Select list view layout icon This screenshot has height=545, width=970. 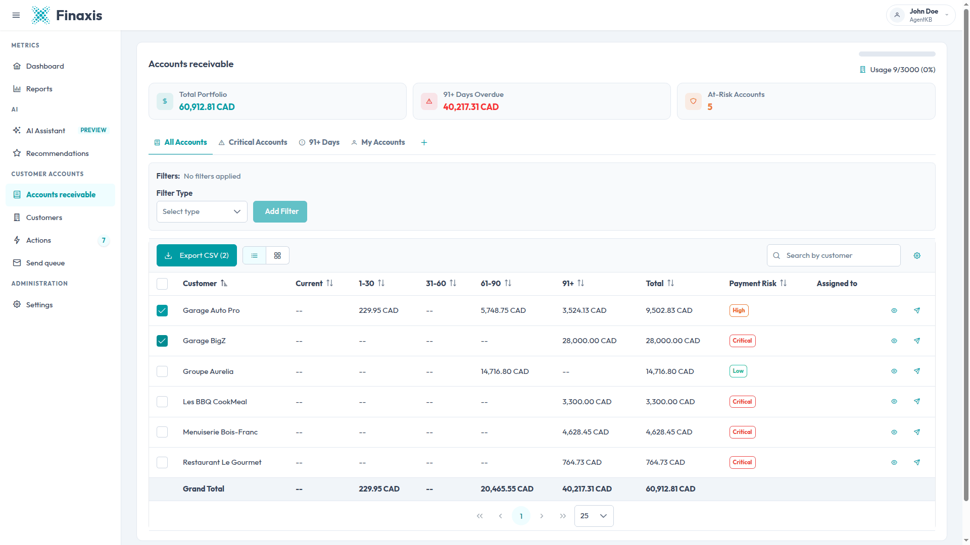pos(254,256)
